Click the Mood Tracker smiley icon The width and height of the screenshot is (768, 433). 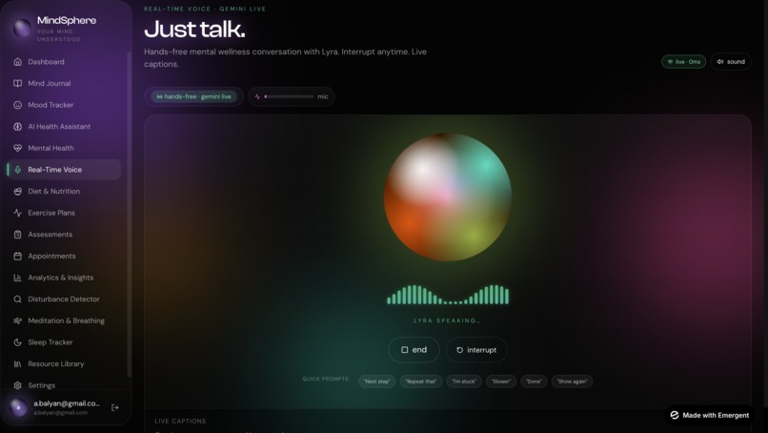(18, 105)
